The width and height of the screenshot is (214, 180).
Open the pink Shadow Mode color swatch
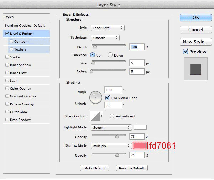point(140,145)
